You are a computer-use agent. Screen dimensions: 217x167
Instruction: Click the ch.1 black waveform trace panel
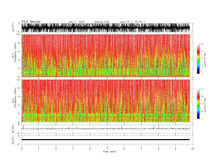pyautogui.click(x=106, y=28)
